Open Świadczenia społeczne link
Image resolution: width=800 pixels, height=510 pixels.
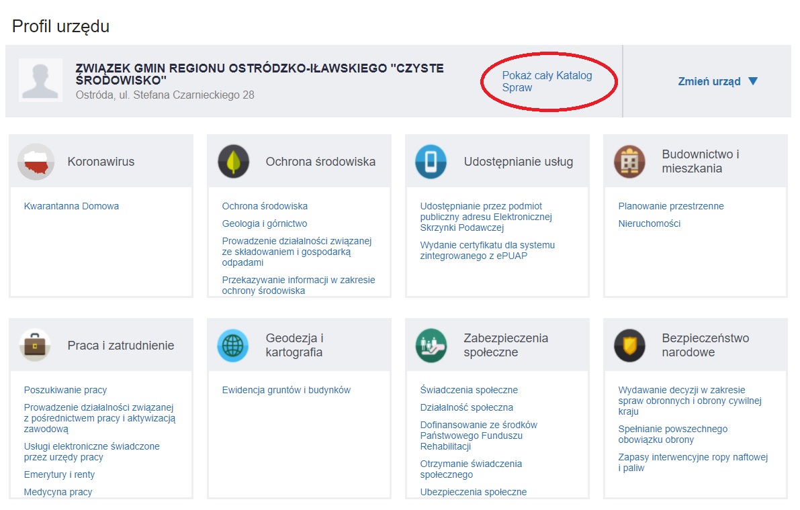469,391
